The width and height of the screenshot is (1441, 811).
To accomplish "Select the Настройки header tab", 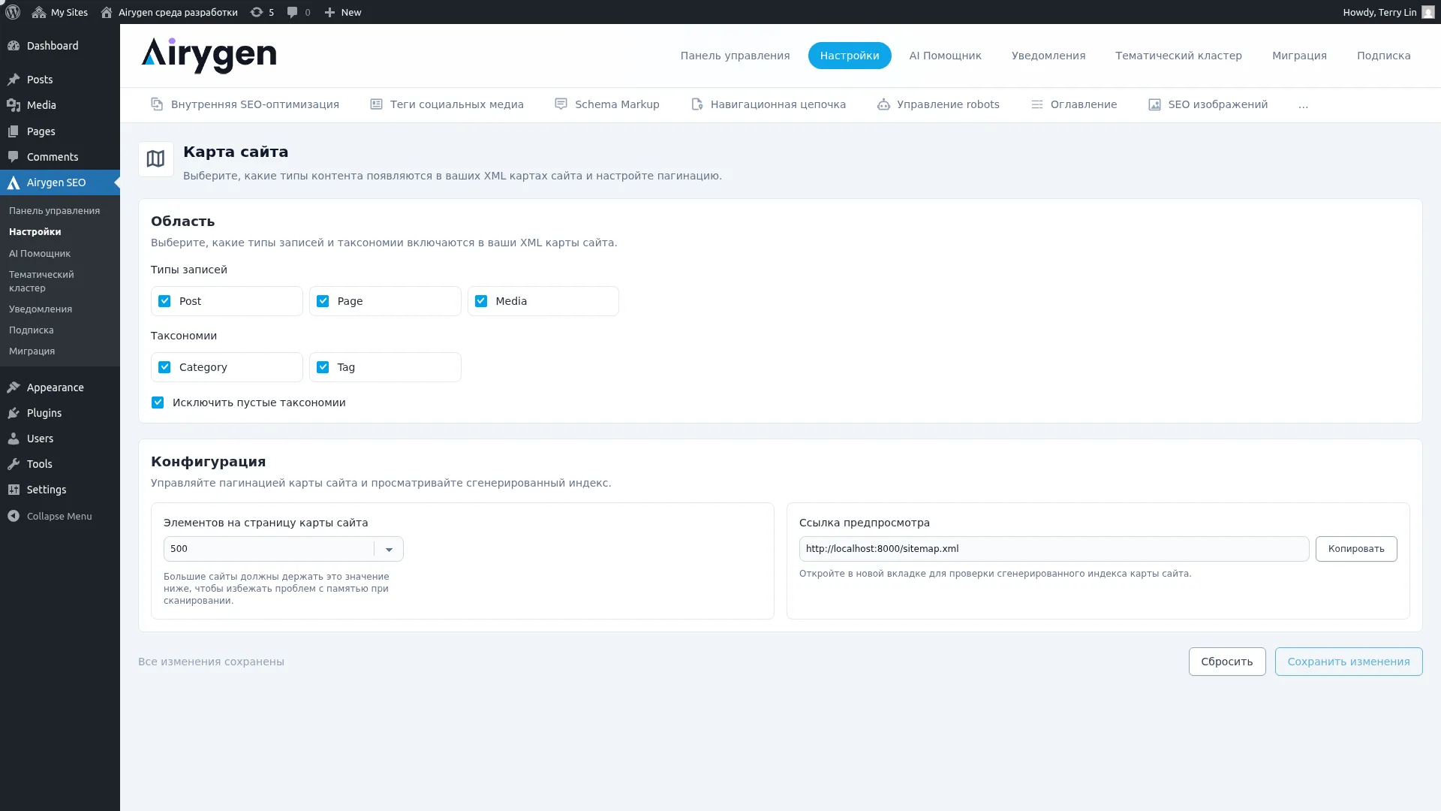I will [x=850, y=56].
